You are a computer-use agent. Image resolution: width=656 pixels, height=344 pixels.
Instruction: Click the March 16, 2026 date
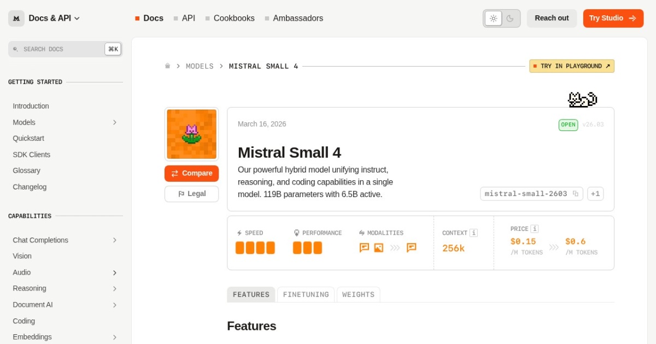pyautogui.click(x=262, y=124)
